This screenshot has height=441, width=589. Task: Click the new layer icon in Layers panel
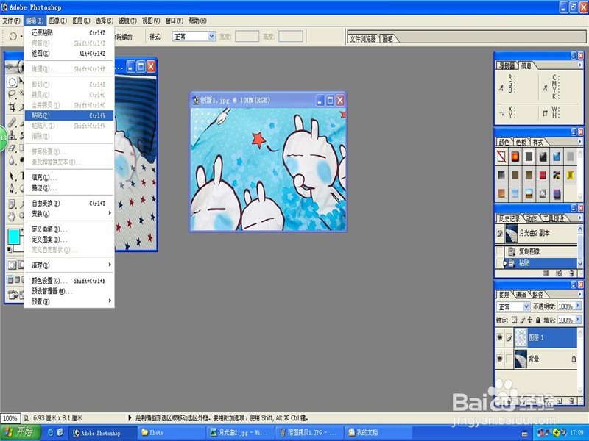560,401
